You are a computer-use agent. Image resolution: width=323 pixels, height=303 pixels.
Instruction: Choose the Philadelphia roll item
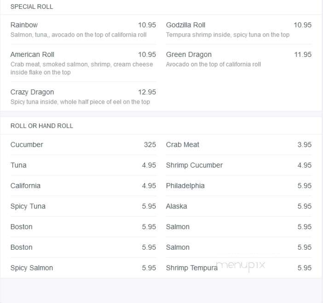(239, 185)
